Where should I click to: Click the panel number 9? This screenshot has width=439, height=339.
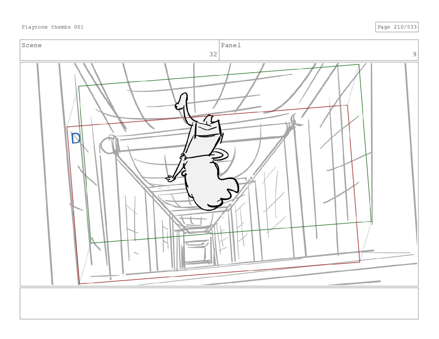(x=414, y=54)
